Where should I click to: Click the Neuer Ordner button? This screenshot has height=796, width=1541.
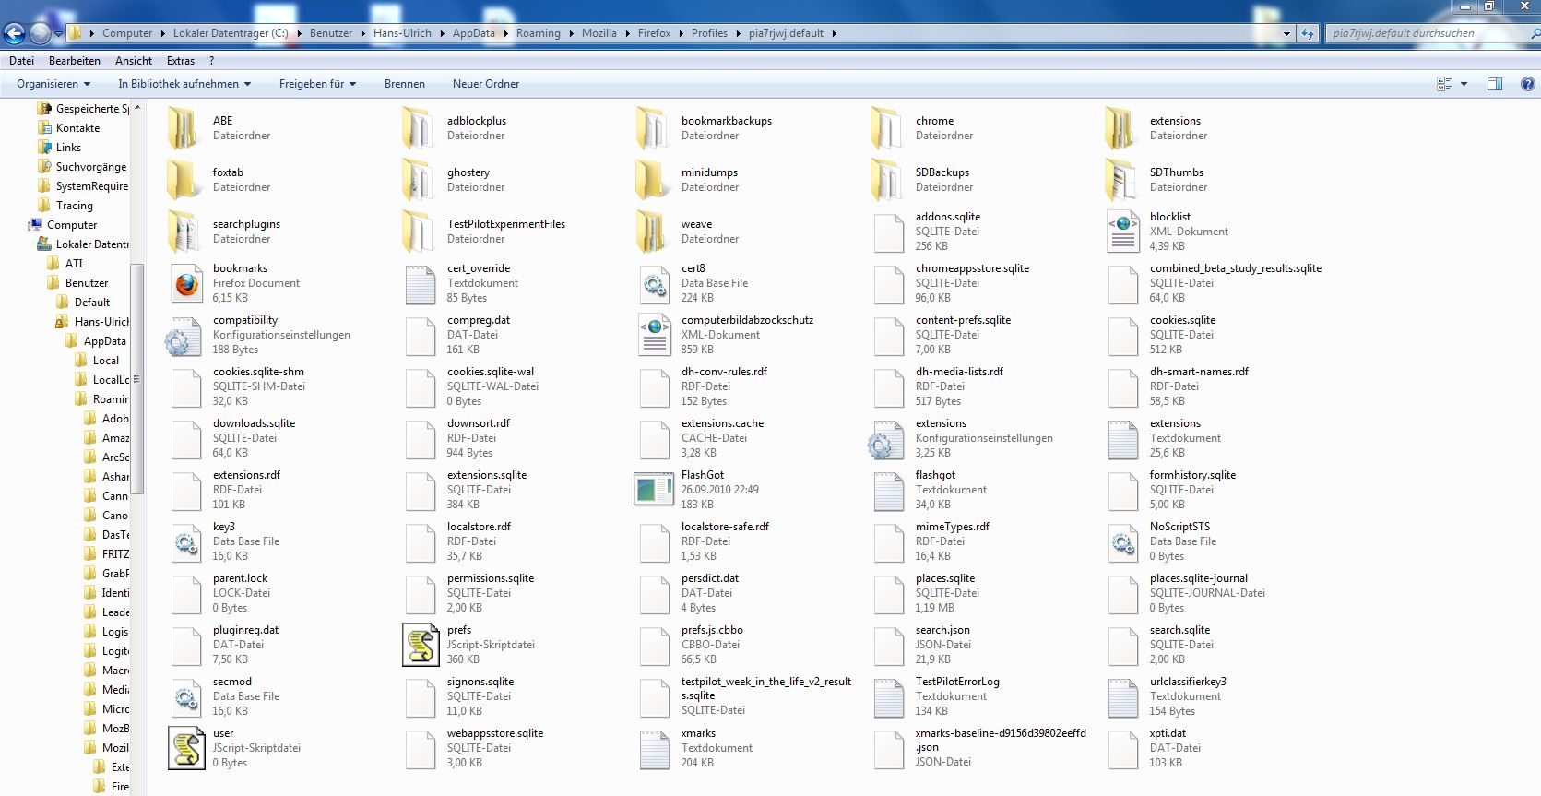tap(486, 84)
